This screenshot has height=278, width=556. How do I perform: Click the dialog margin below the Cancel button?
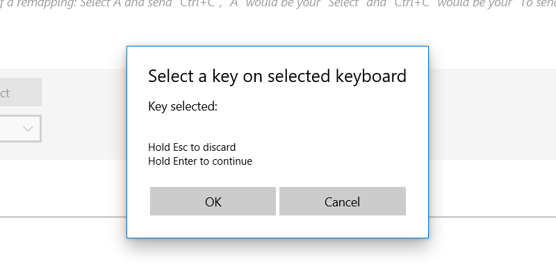pos(342,227)
